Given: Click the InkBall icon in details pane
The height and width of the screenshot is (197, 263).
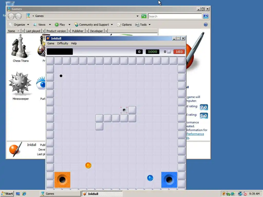Looking at the screenshot, I should (15, 149).
